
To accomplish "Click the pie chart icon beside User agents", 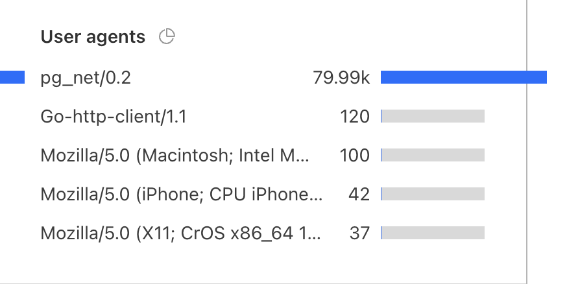I will click(x=167, y=37).
